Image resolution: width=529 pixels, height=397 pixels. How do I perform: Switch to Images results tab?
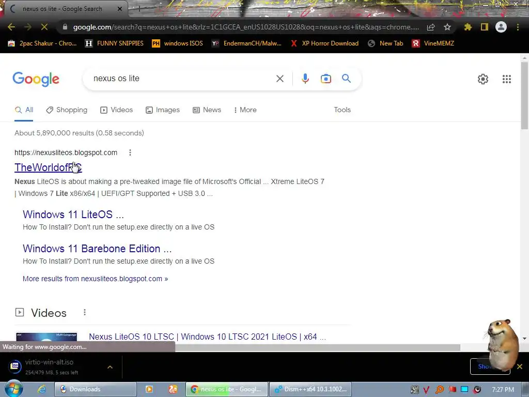(163, 110)
